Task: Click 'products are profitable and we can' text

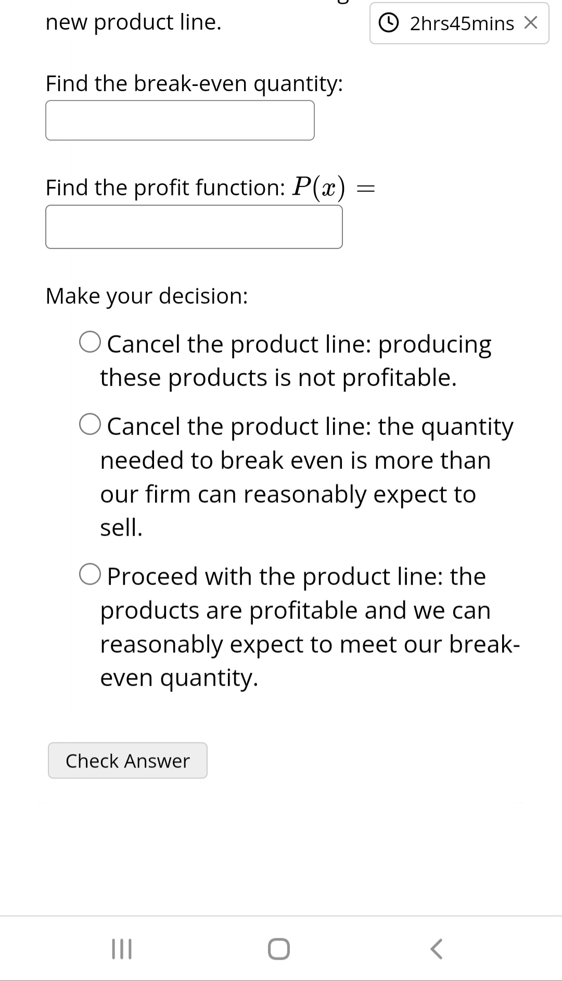Action: point(295,610)
